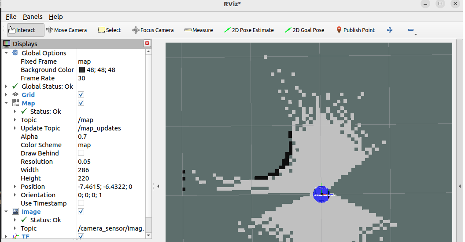Uncheck the Map display checkbox

tap(81, 103)
